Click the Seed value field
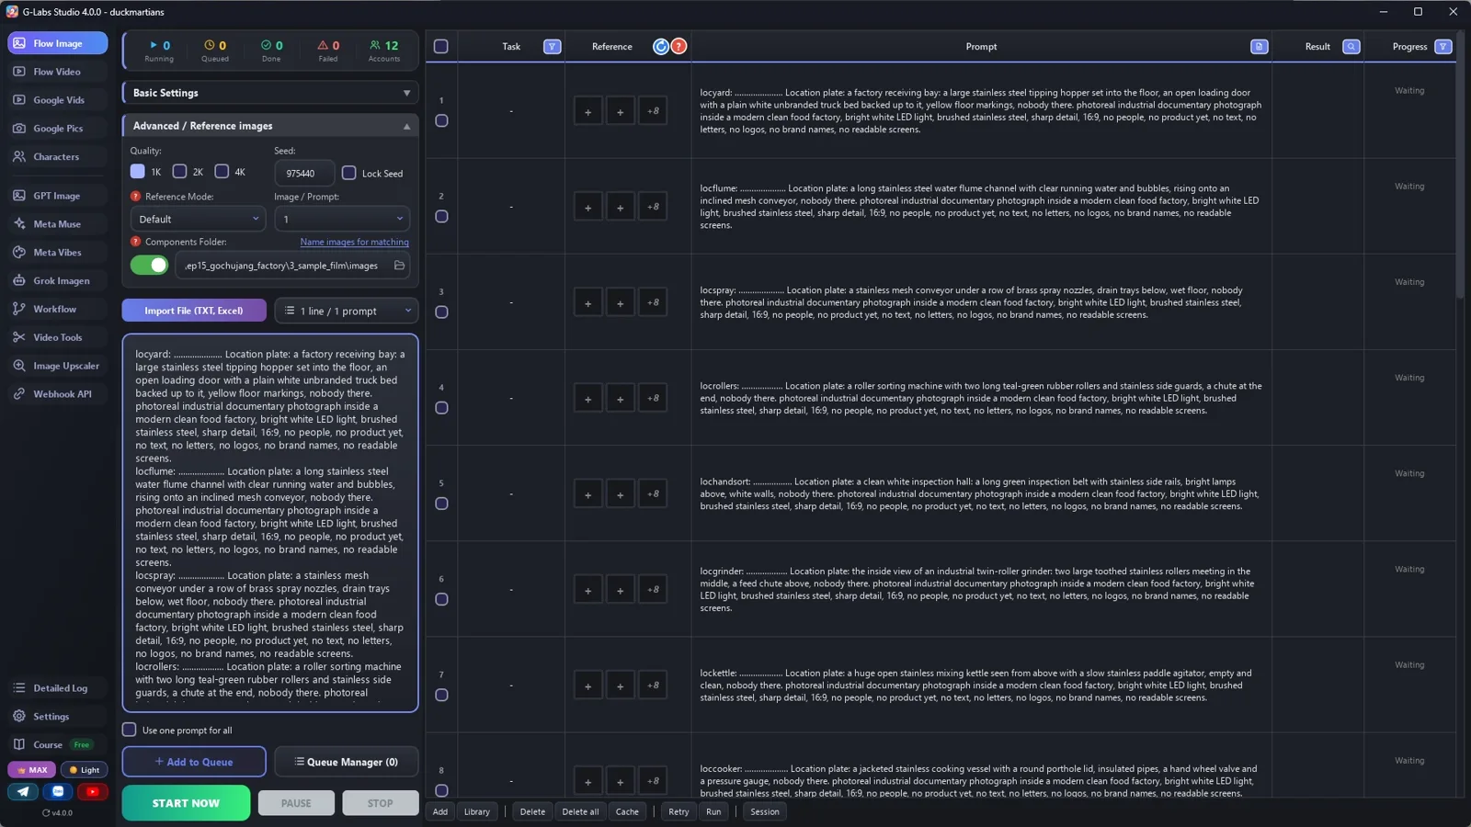Viewport: 1471px width, 827px height. [x=303, y=173]
